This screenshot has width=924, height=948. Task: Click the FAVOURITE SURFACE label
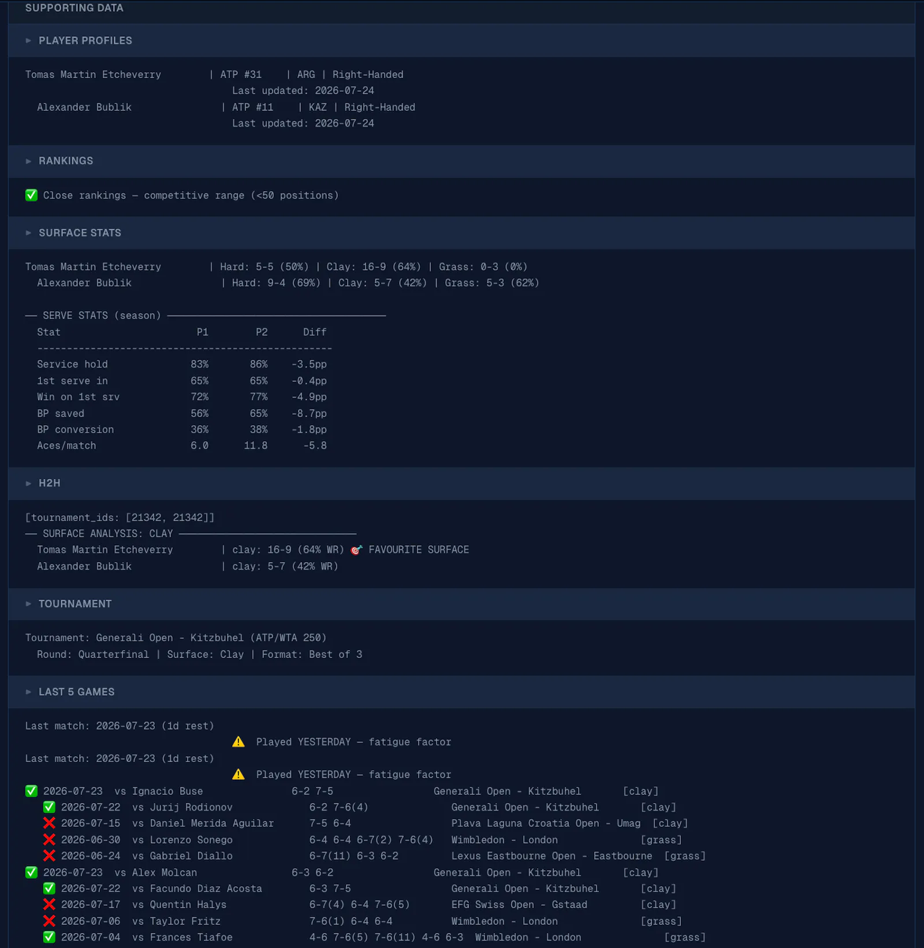[419, 550]
